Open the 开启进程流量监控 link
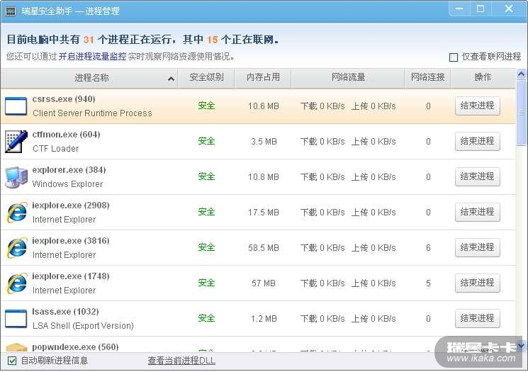Image resolution: width=528 pixels, height=372 pixels. click(92, 57)
